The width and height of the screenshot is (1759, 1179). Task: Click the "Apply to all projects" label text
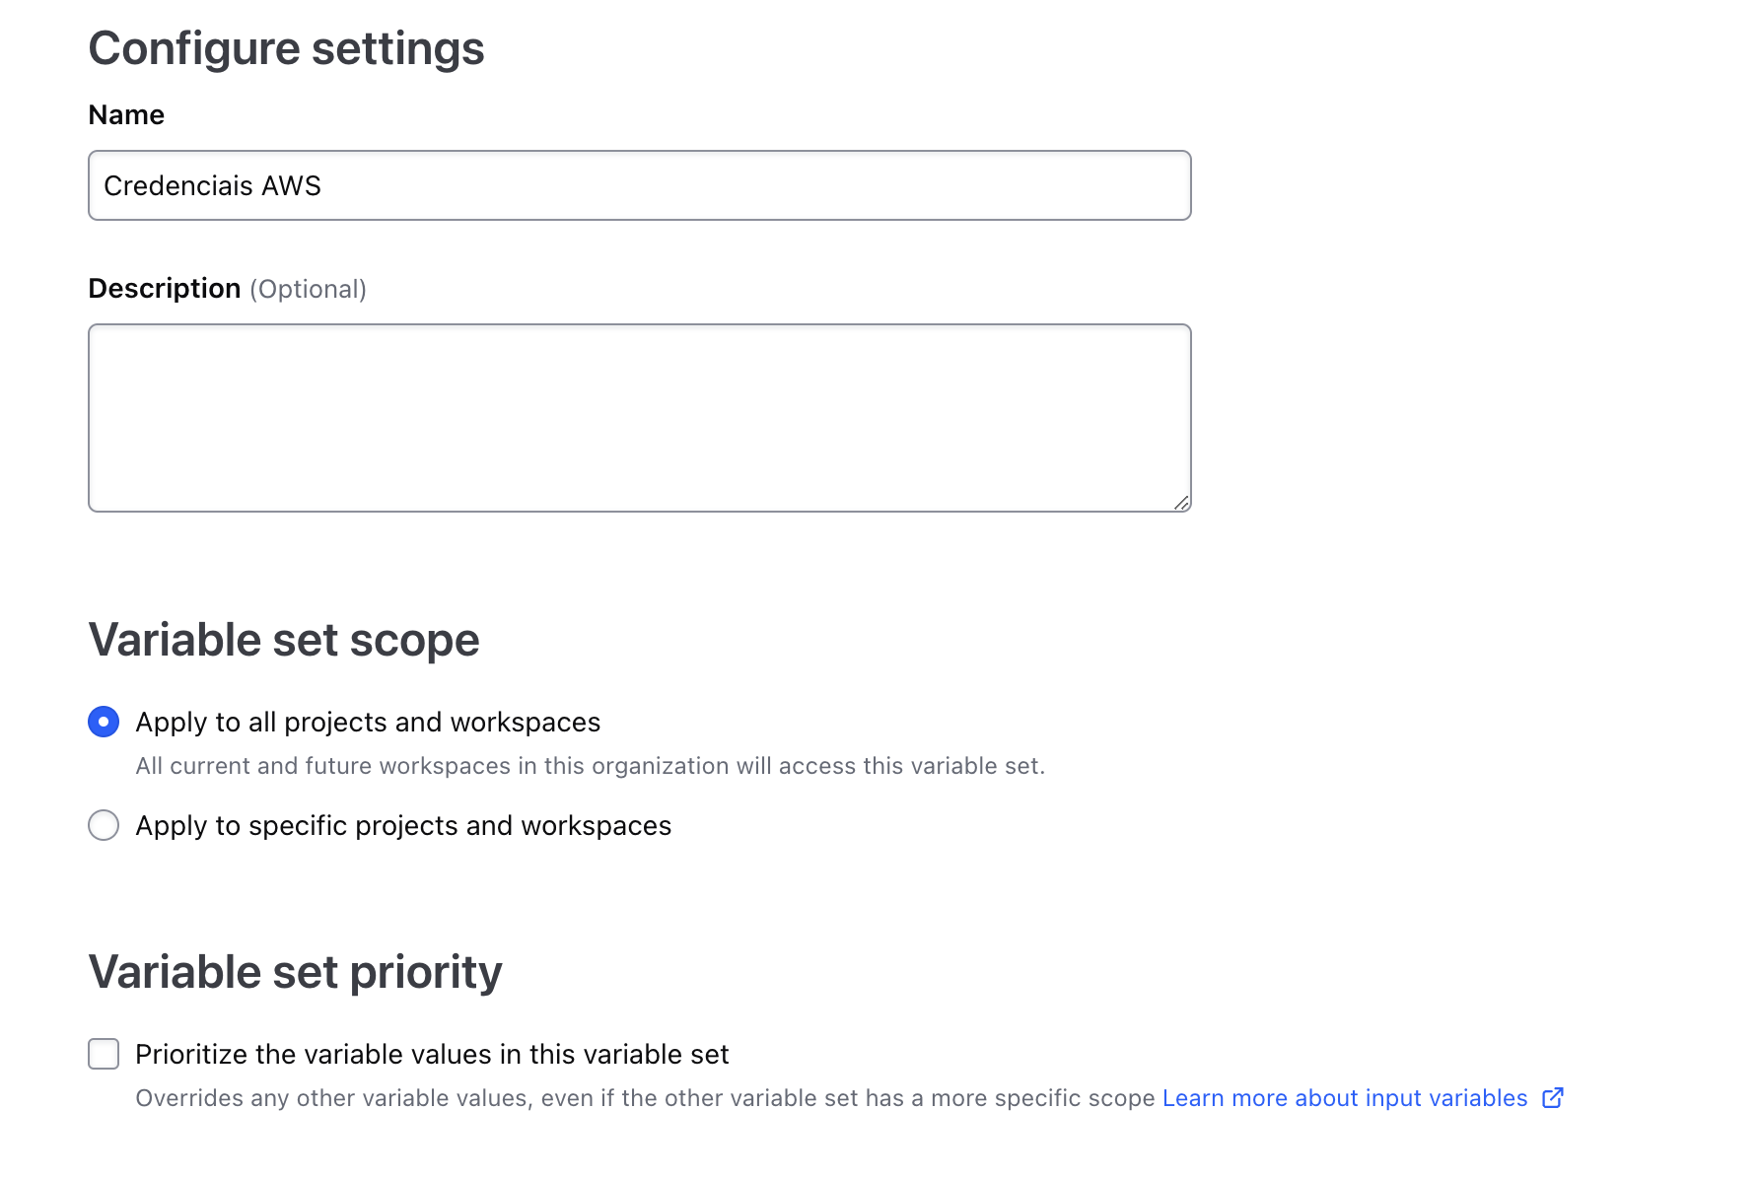click(368, 723)
